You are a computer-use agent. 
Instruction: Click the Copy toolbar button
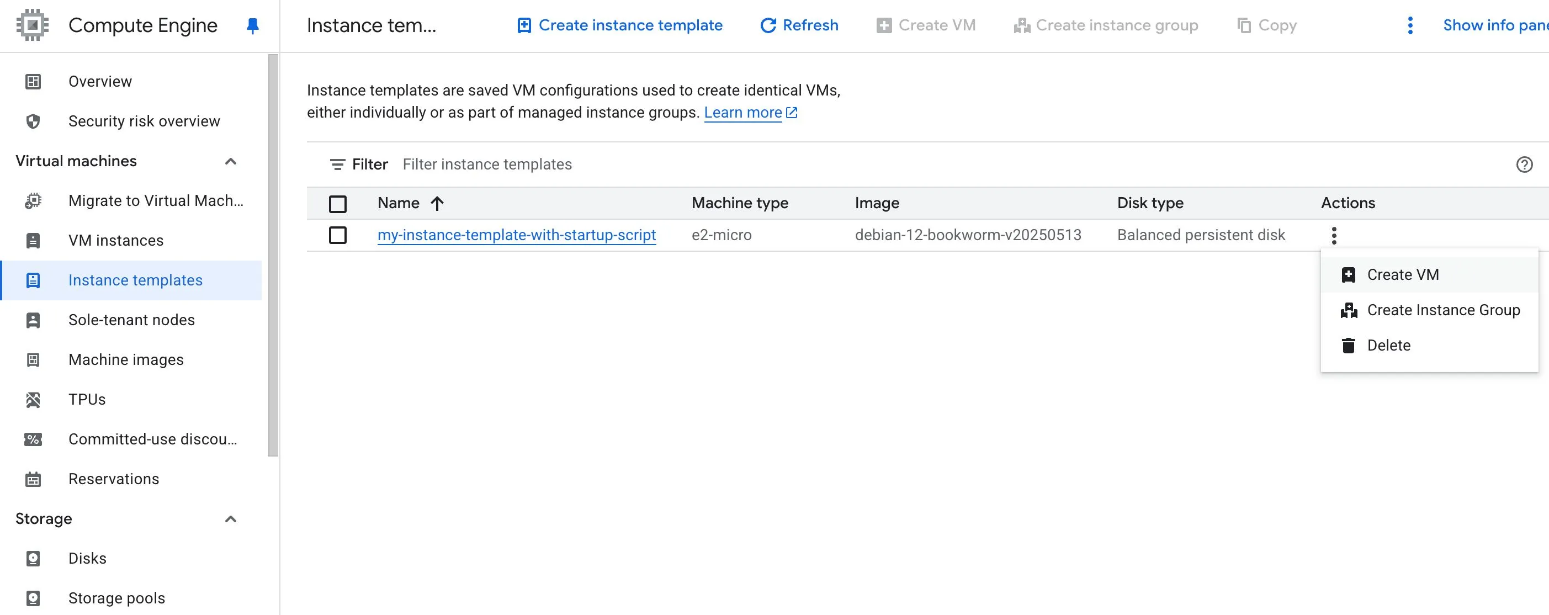[x=1266, y=25]
